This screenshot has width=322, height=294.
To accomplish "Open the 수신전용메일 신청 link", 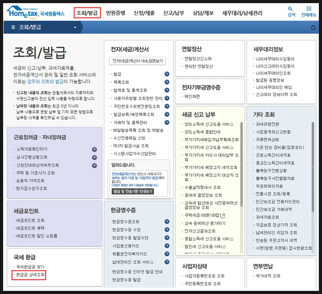I will [129, 138].
